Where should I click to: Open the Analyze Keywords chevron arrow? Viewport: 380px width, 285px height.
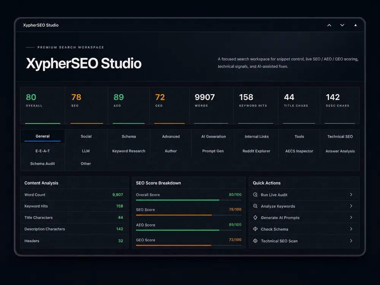(351, 206)
